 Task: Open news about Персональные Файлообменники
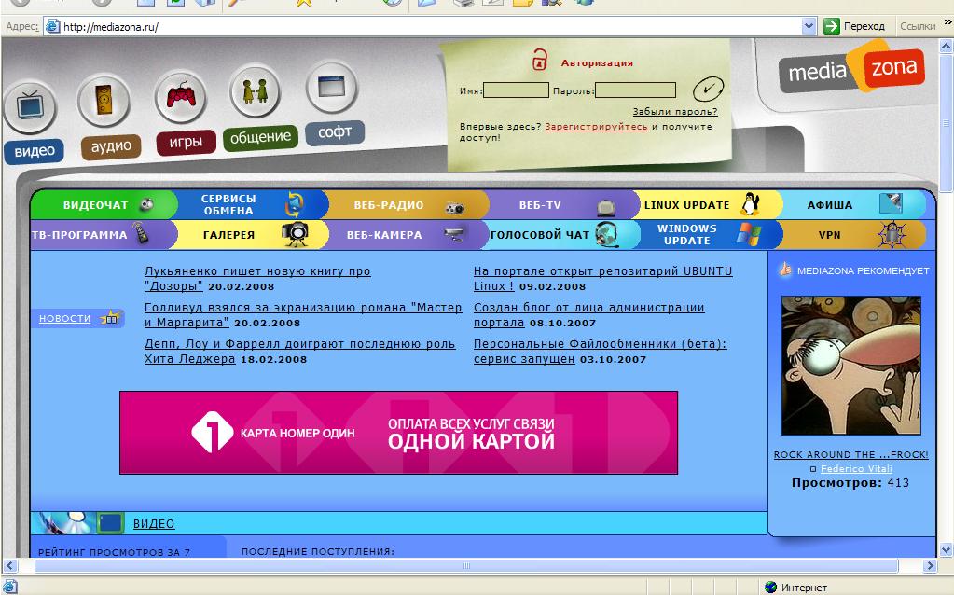click(600, 351)
